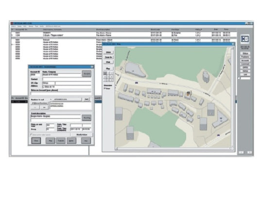Click the Contact input field

pos(67,80)
